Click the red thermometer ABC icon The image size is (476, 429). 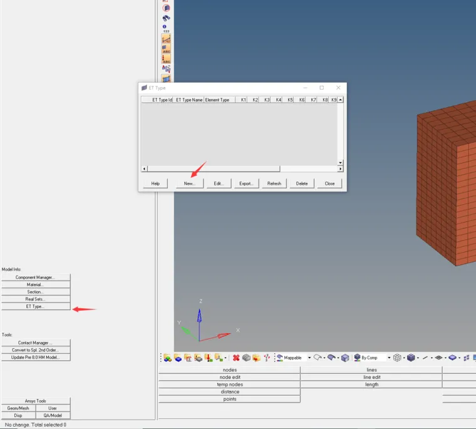click(x=166, y=59)
